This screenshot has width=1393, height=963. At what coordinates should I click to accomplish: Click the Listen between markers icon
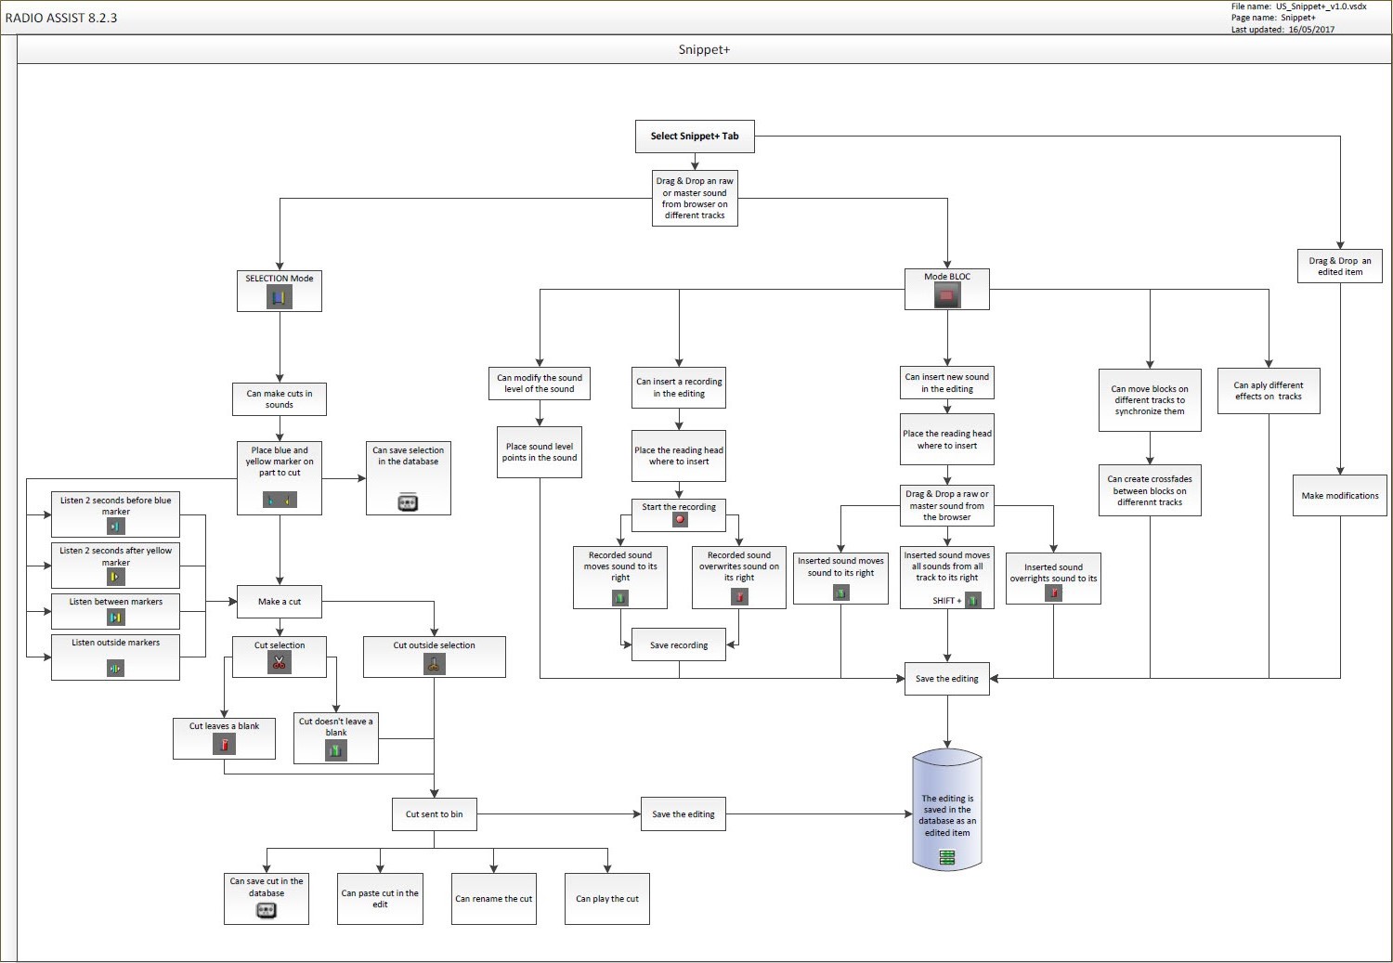[x=116, y=618]
